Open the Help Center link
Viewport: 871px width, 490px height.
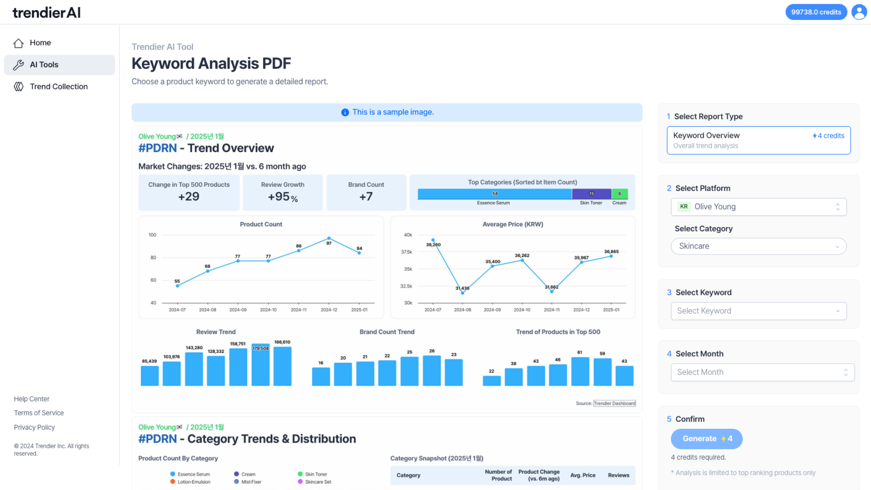[32, 399]
